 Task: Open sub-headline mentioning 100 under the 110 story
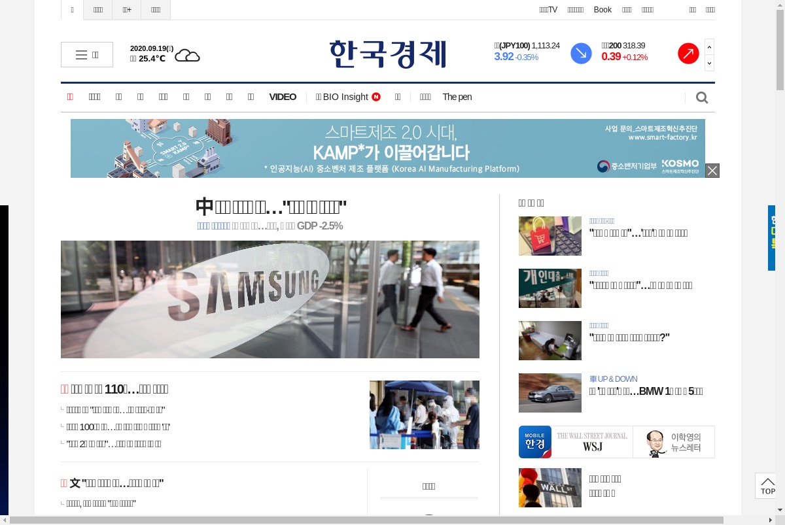tap(118, 427)
